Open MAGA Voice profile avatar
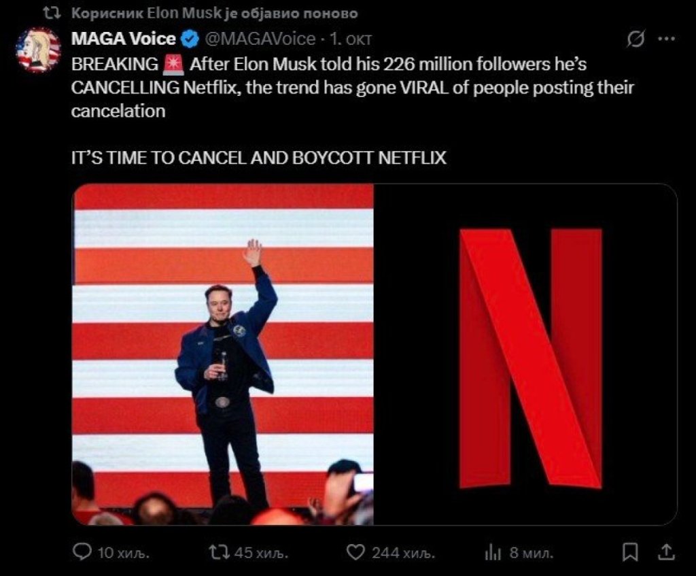696x576 pixels. [38, 50]
